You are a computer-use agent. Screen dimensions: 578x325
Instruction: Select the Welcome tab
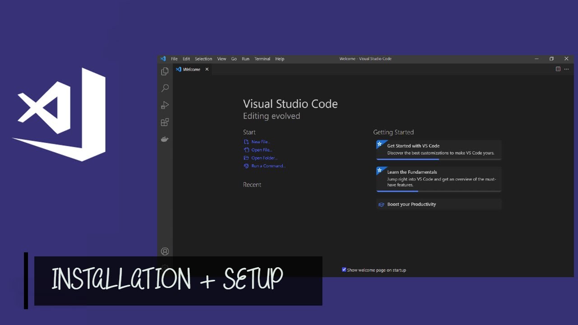(x=192, y=70)
